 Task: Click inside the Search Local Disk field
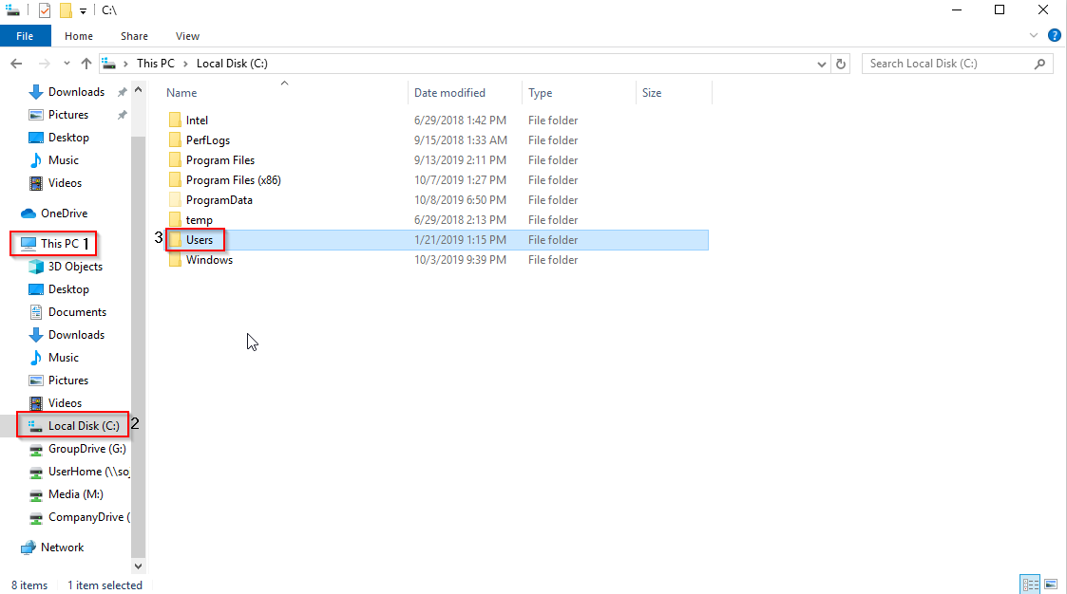[950, 64]
